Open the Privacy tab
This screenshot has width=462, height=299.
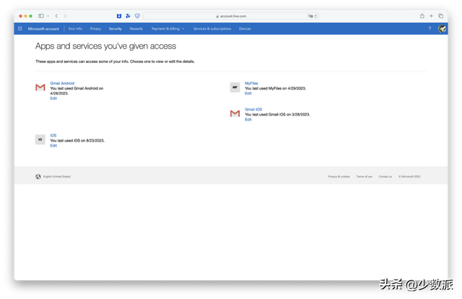pos(95,29)
